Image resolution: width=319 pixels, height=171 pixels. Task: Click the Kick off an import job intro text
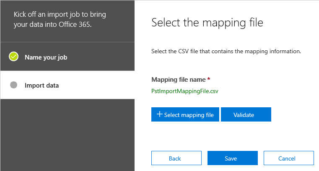60,19
